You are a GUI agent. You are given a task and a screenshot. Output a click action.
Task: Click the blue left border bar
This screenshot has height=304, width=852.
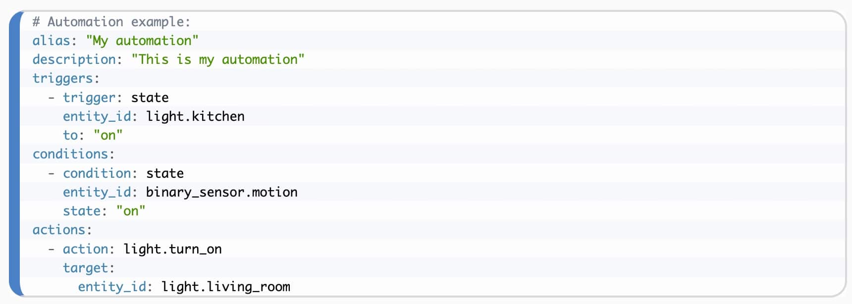point(15,153)
